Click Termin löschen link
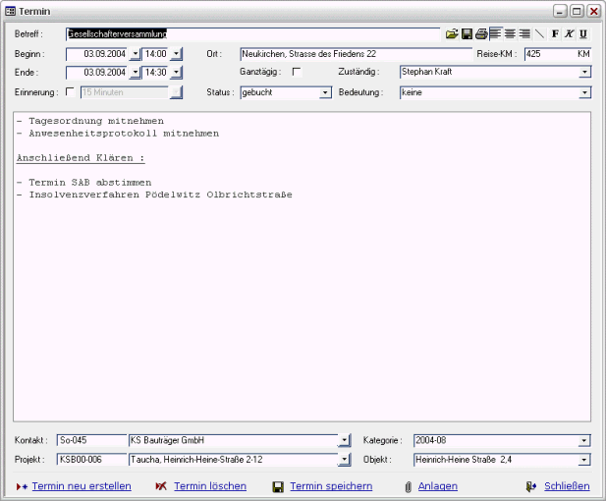Screen dimensions: 606x501 pyautogui.click(x=209, y=486)
